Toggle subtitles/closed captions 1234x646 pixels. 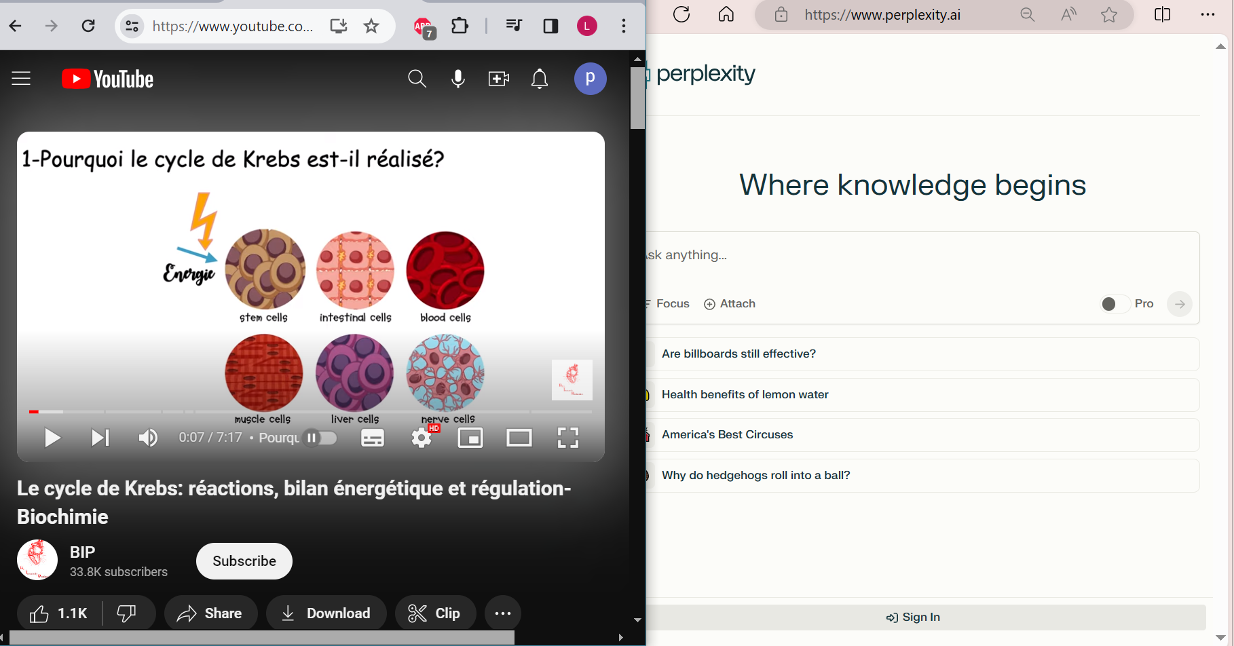pos(373,438)
